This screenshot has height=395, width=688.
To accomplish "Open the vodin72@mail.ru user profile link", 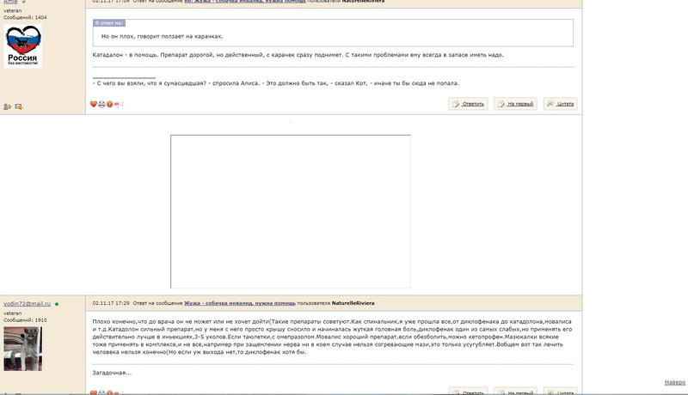I will click(x=28, y=303).
